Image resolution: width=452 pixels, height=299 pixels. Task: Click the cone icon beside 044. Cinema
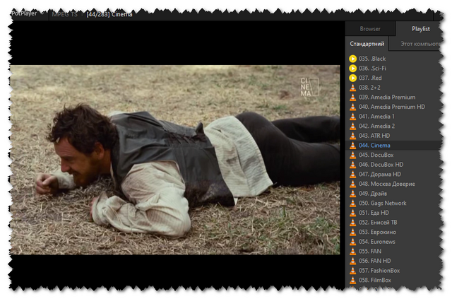pos(353,146)
